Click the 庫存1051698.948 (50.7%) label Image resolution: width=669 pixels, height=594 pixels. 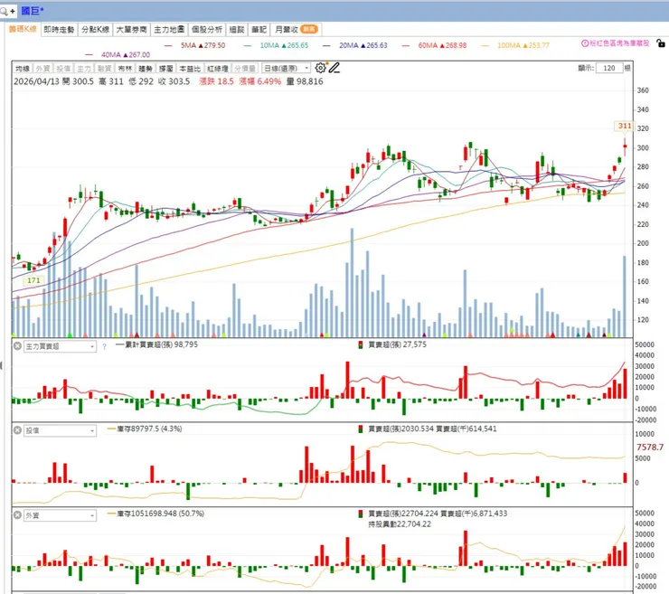pos(160,514)
